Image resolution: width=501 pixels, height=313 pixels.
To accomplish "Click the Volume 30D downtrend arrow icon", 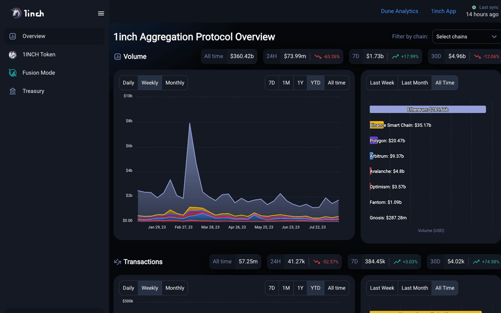I will point(477,56).
